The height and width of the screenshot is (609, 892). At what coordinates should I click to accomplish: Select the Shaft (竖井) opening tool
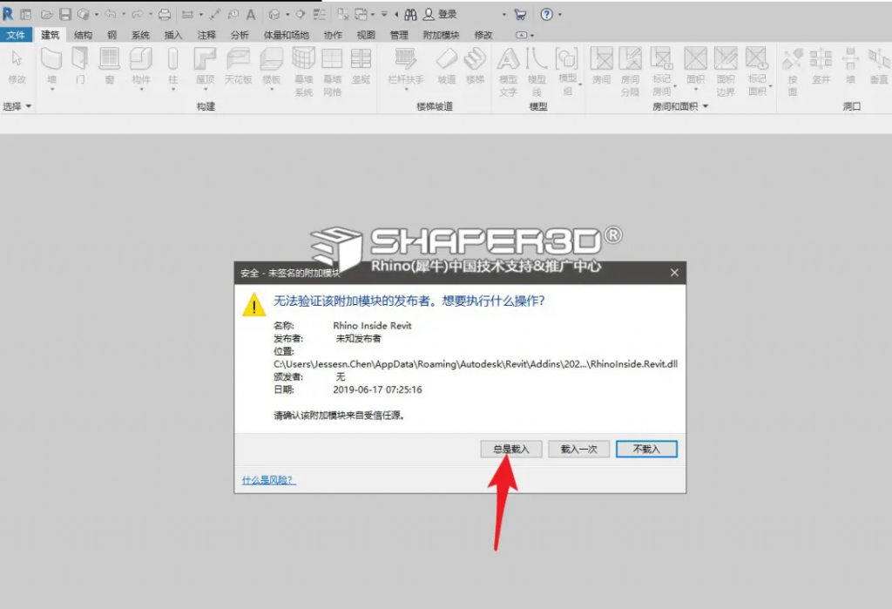click(821, 66)
